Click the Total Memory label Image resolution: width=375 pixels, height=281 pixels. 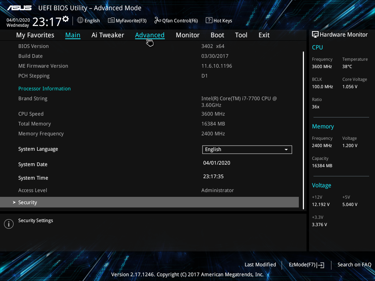pos(34,124)
